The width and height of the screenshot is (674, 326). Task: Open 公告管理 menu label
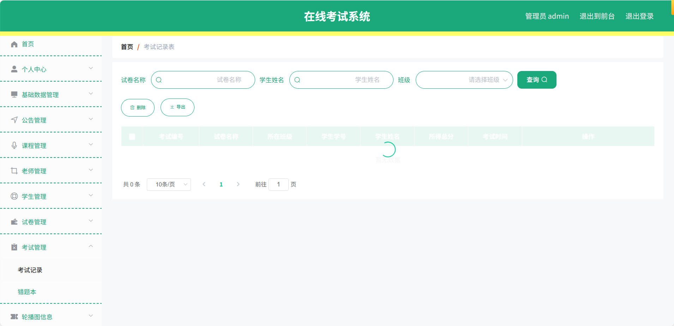34,120
